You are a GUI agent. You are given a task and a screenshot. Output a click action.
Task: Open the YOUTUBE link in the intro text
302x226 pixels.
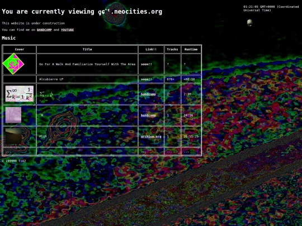tap(68, 30)
